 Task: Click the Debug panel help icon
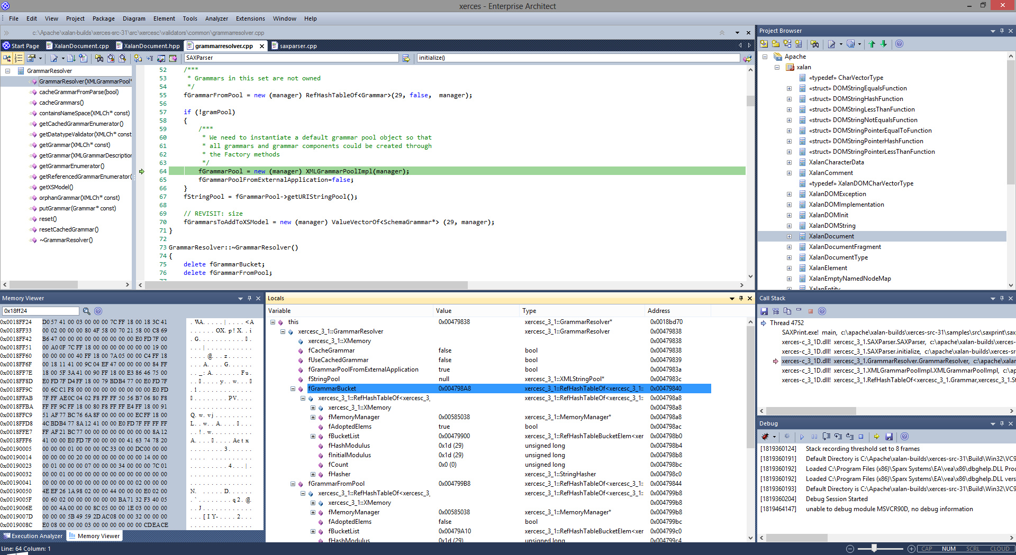tap(904, 437)
